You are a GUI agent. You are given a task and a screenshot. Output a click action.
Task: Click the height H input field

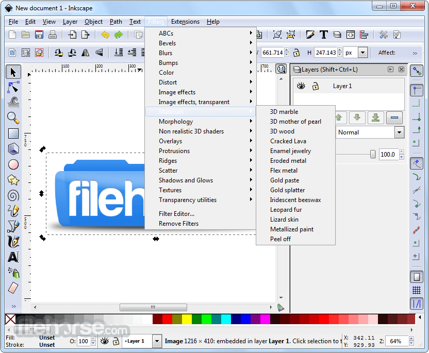coord(325,53)
